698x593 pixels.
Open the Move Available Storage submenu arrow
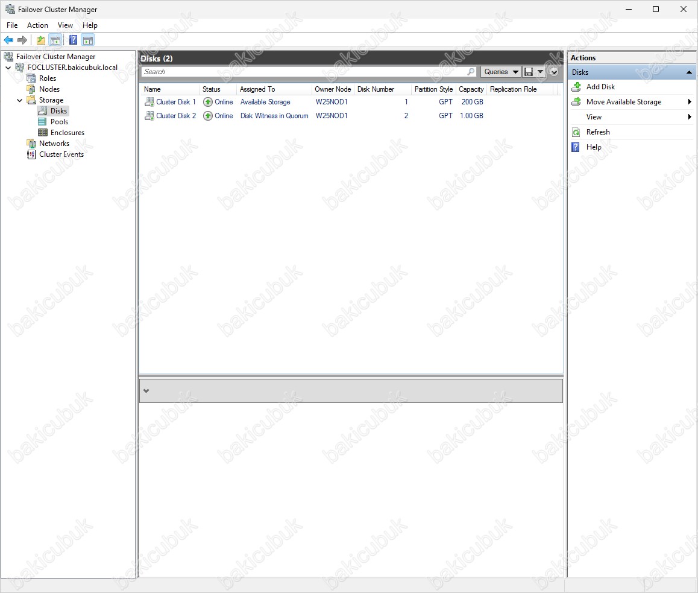(690, 102)
